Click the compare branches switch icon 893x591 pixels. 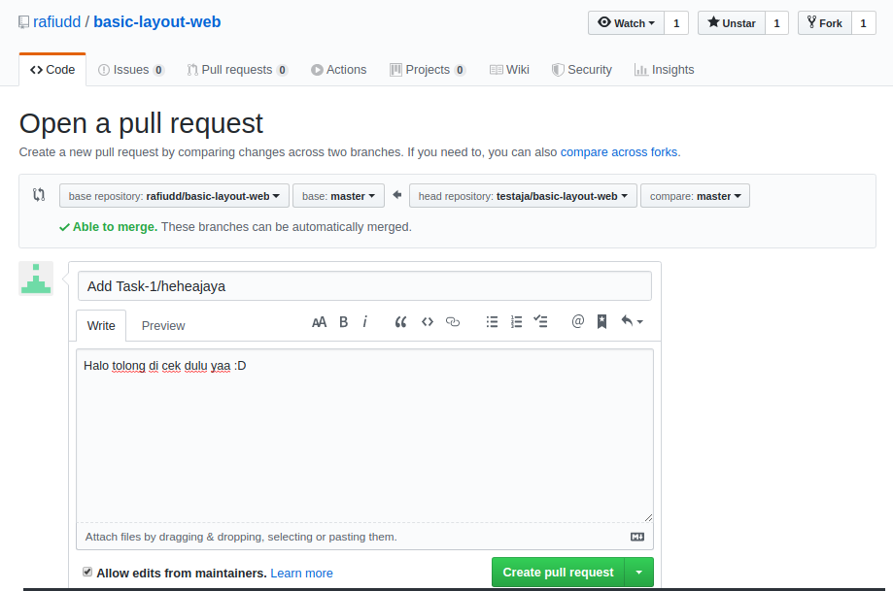coord(39,195)
